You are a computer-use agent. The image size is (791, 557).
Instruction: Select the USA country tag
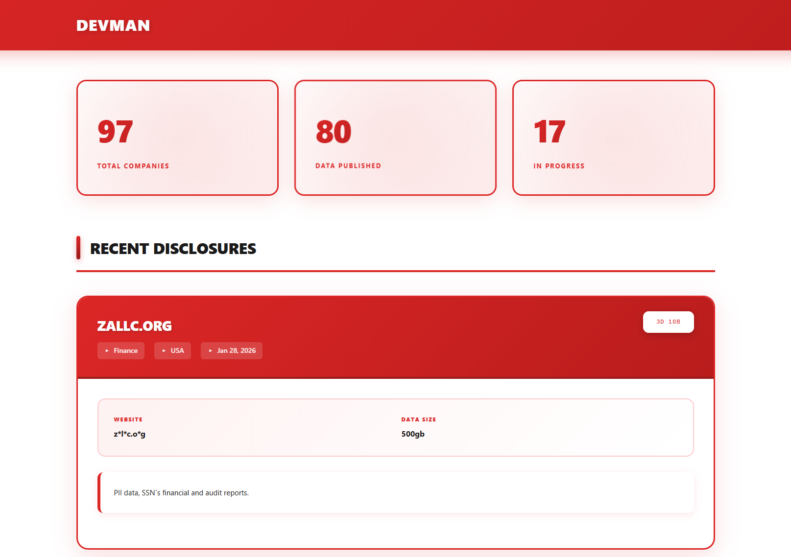172,350
